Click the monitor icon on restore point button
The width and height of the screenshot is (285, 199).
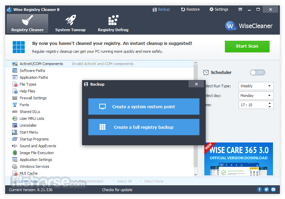[103, 107]
